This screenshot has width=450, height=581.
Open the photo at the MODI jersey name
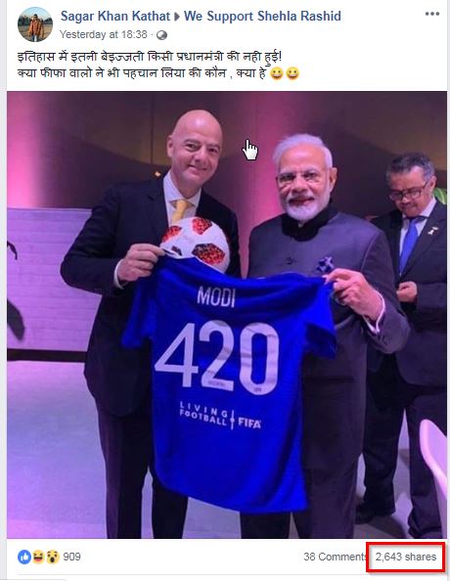(216, 296)
